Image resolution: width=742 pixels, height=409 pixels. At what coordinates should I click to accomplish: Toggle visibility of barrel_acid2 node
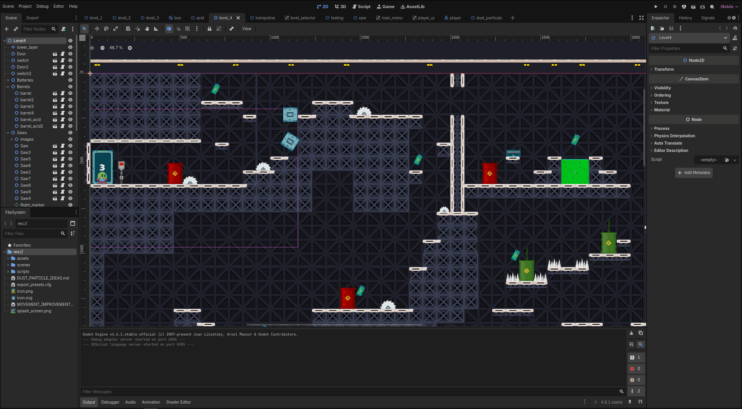[x=70, y=126]
